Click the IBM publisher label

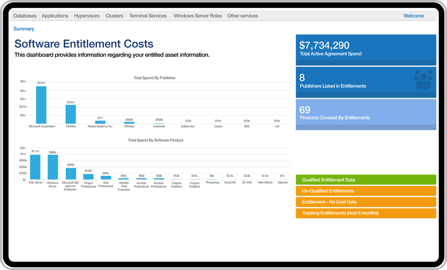pyautogui.click(x=247, y=126)
